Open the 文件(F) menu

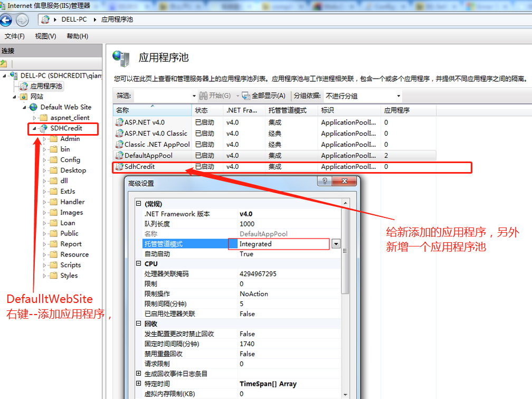coord(14,36)
